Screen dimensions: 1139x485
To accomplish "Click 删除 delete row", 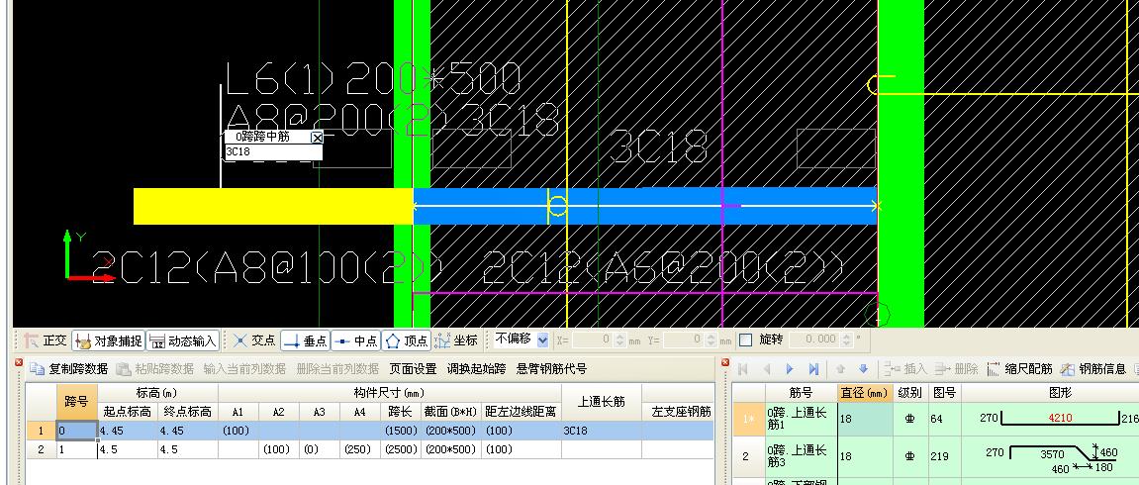I will click(x=956, y=369).
